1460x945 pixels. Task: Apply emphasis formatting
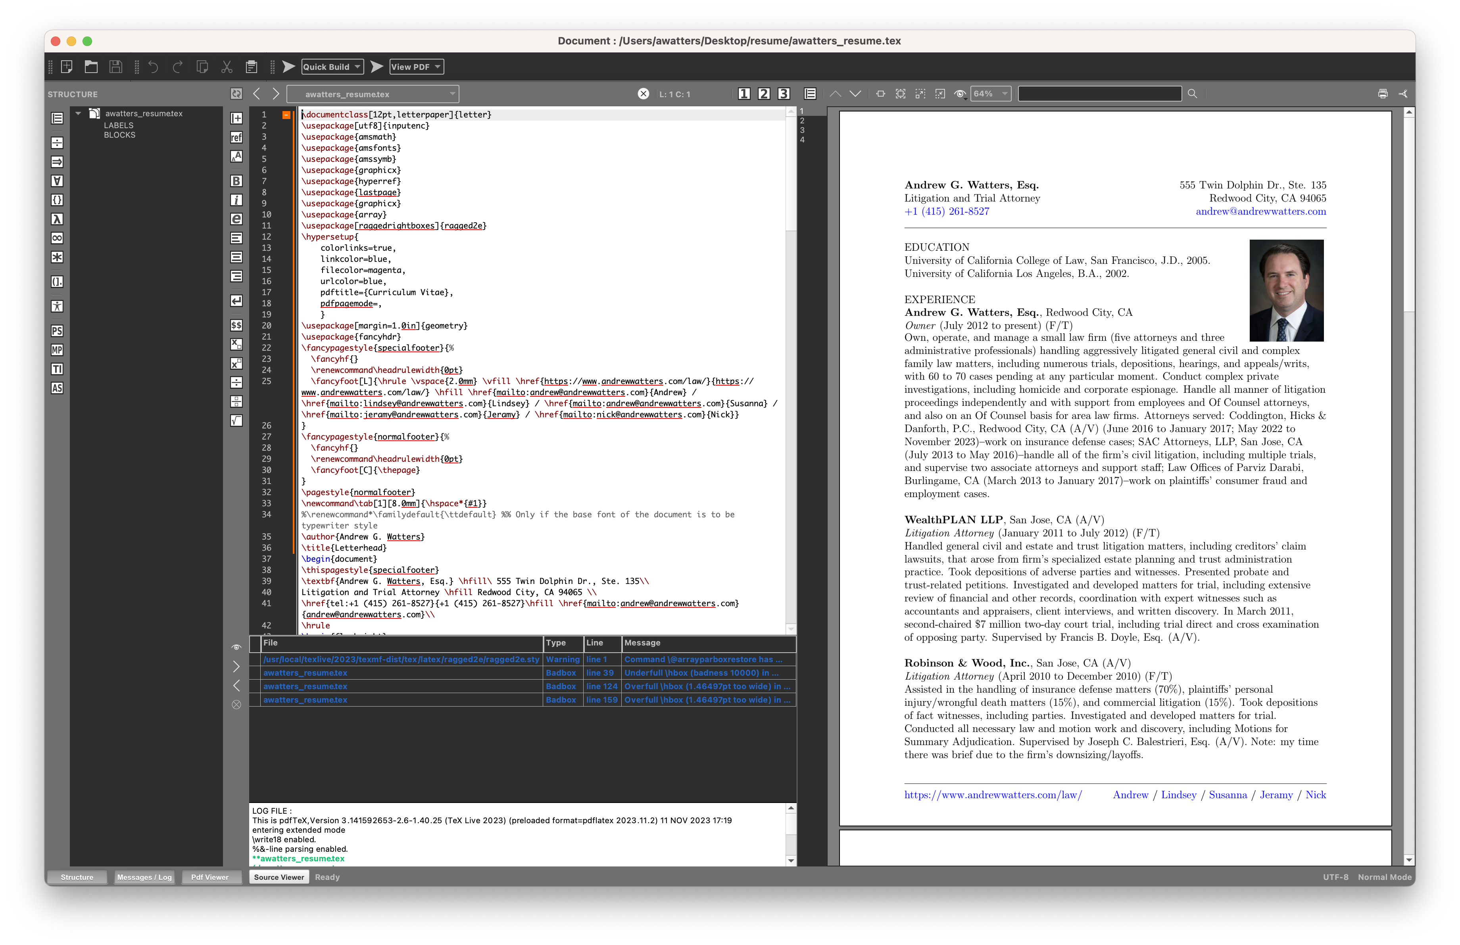coord(236,219)
